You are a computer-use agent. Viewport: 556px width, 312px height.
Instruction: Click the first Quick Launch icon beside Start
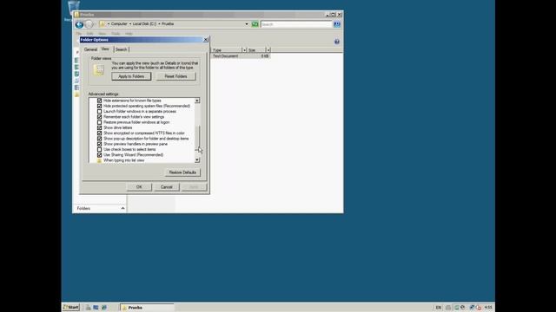pyautogui.click(x=88, y=308)
